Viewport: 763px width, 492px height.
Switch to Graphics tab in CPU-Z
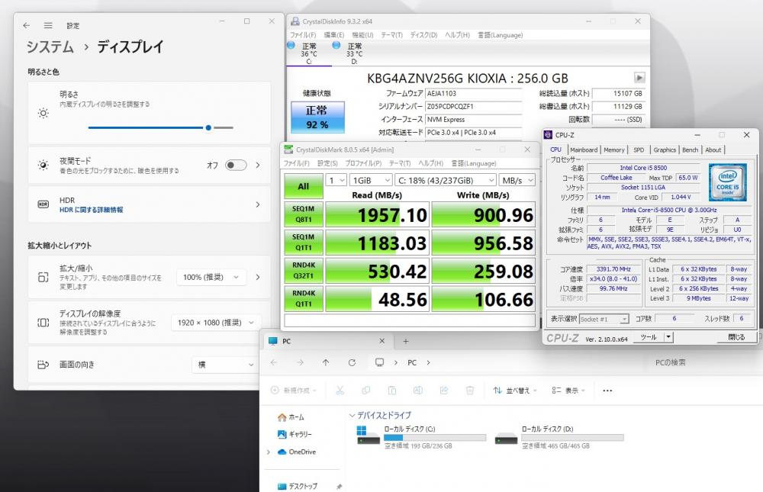point(665,150)
